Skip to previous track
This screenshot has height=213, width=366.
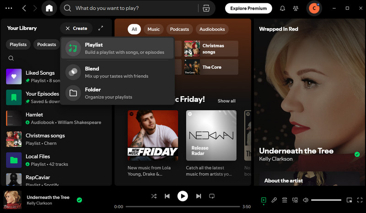tap(167, 196)
